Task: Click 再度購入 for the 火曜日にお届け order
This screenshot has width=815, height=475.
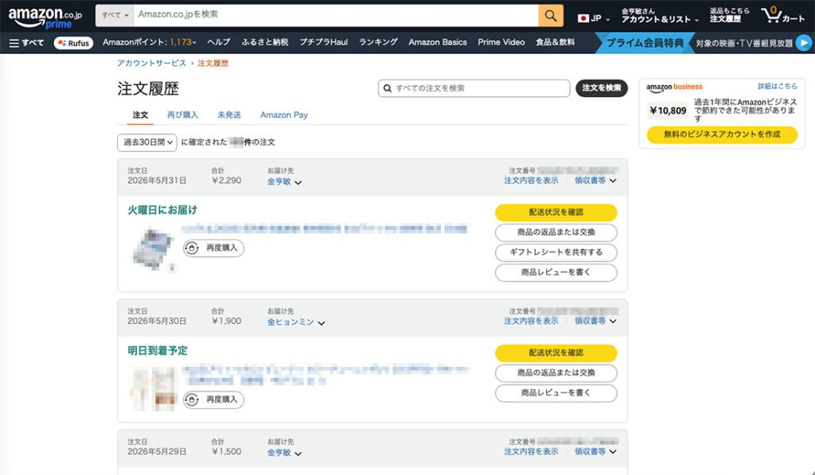Action: pos(213,248)
